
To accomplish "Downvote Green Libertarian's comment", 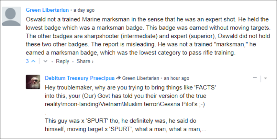I will coord(45,61).
